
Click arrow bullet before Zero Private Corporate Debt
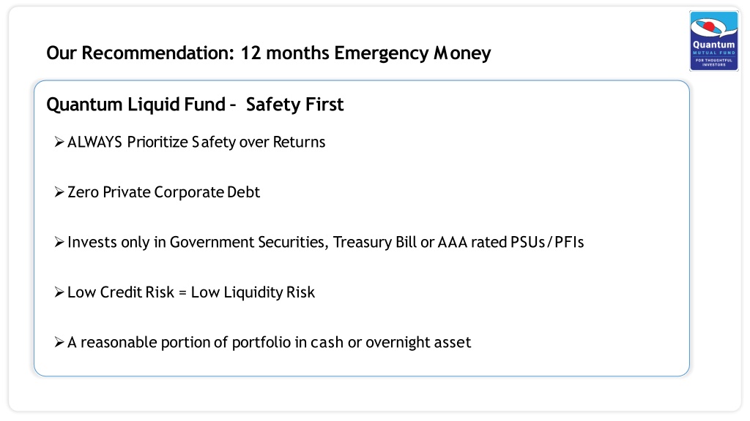coord(59,192)
